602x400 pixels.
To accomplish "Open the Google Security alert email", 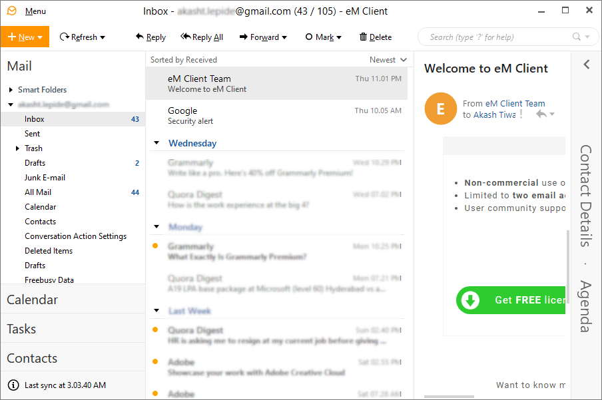I will (276, 116).
